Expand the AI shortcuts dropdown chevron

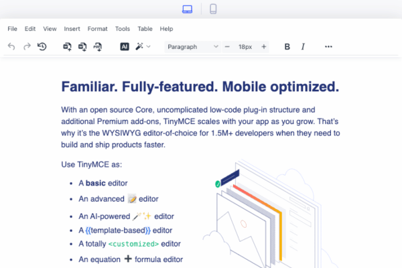point(149,47)
